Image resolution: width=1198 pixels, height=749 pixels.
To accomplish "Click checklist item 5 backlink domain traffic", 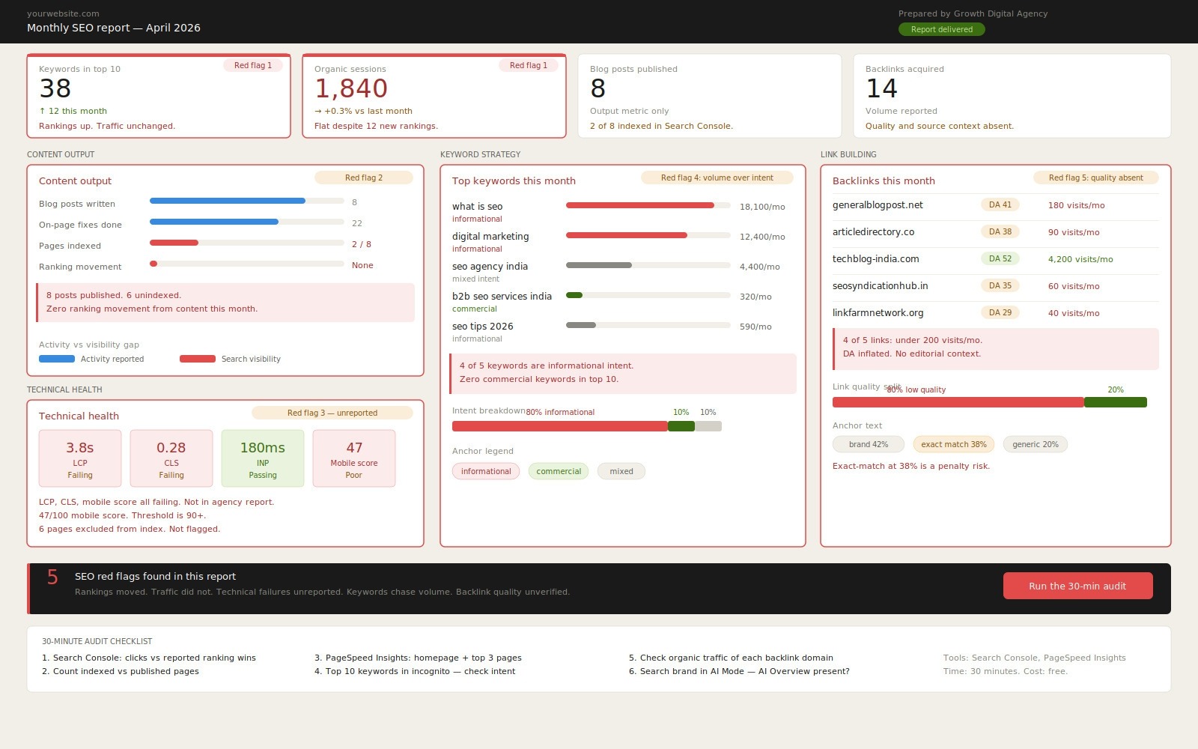I will [731, 658].
